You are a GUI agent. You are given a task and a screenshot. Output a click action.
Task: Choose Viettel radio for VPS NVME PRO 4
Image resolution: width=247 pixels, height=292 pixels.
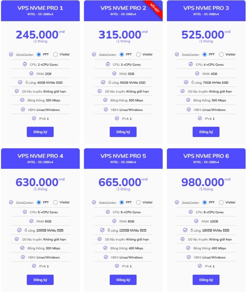point(55,202)
